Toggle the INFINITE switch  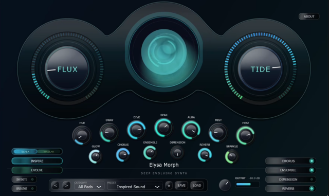24,180
